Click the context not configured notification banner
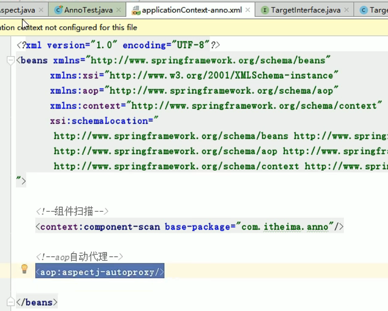Image resolution: width=388 pixels, height=311 pixels. (x=194, y=27)
